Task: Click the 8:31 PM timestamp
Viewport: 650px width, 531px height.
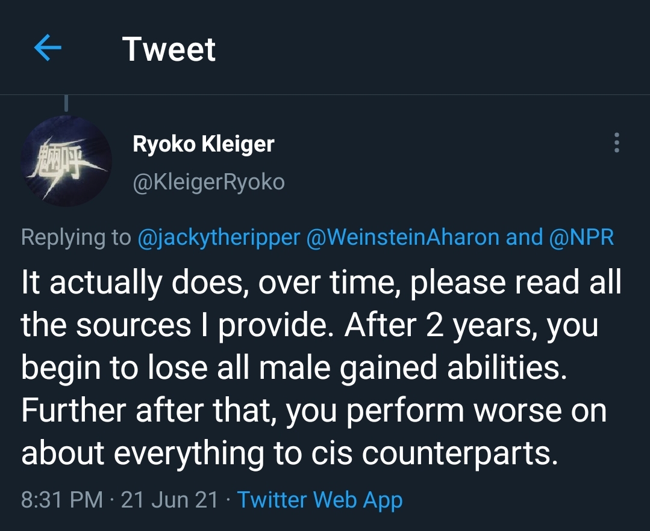Action: [61, 500]
